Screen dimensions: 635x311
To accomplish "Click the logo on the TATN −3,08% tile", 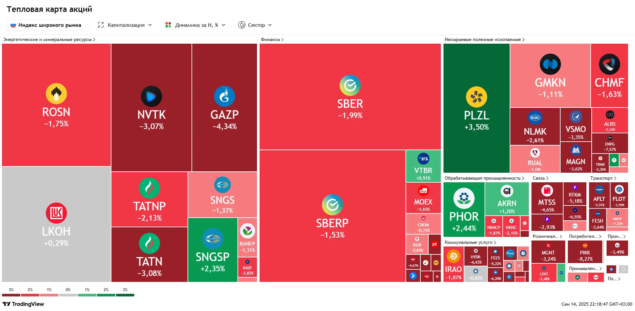I will [x=149, y=243].
